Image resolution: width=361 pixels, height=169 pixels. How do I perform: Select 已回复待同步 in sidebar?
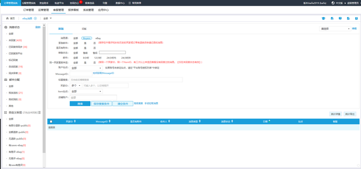18,47
